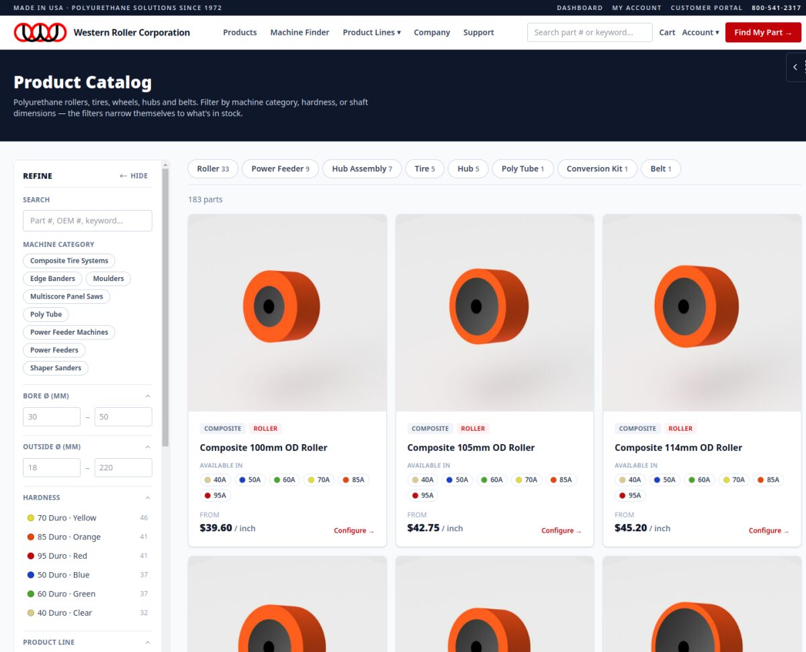Pick 95A swatch on 114mm roller
This screenshot has width=806, height=652.
630,496
